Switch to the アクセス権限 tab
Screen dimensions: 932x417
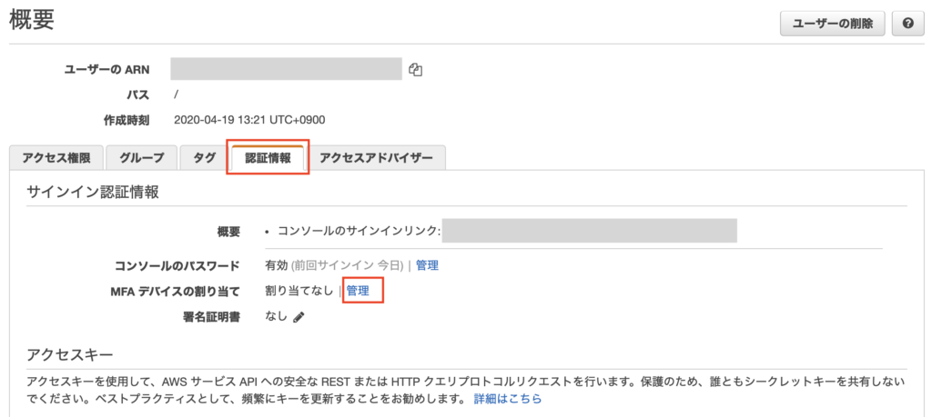tap(56, 157)
